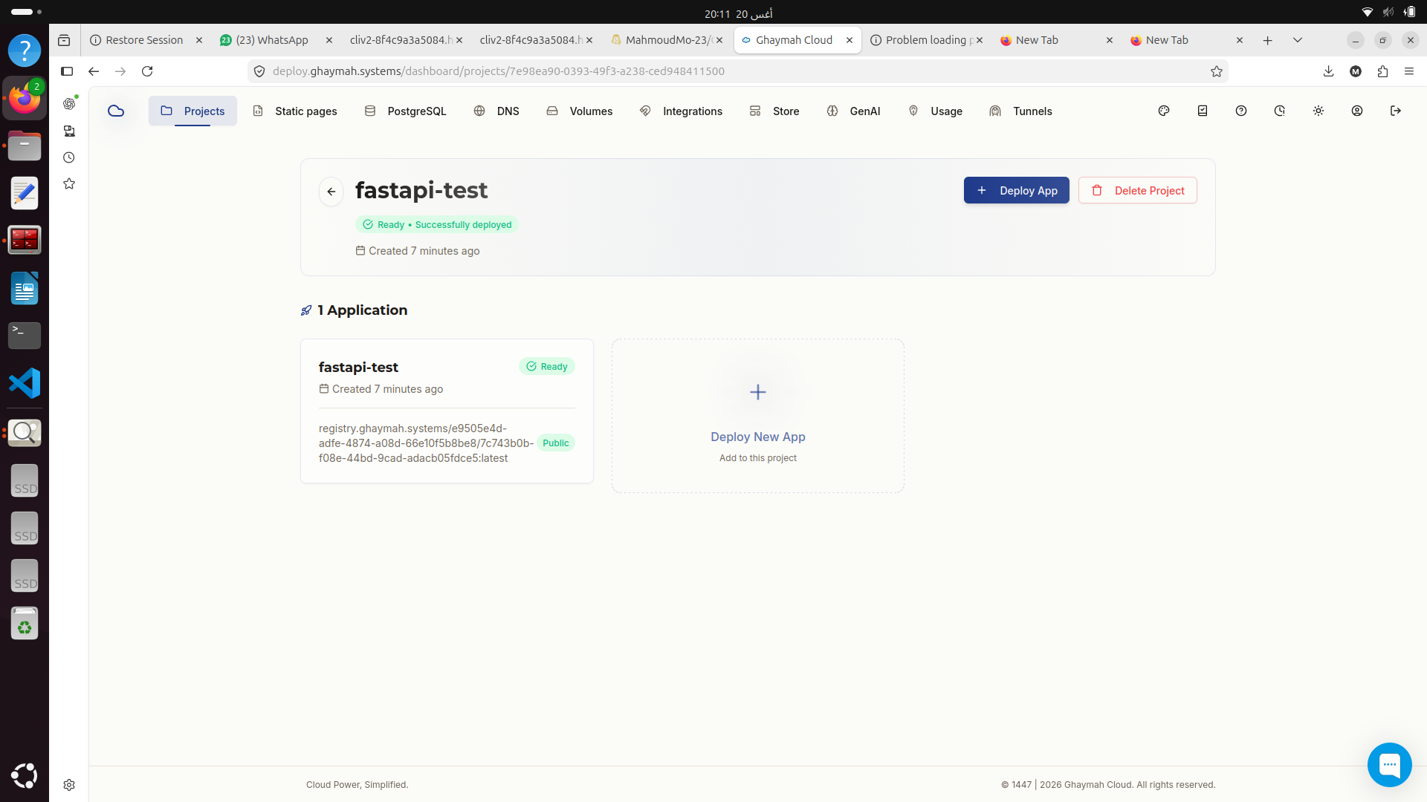Open the Volumes nav tab
The height and width of the screenshot is (802, 1427).
pos(580,111)
